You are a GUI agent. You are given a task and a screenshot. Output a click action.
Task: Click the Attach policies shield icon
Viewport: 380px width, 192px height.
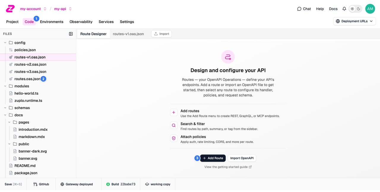point(174,139)
